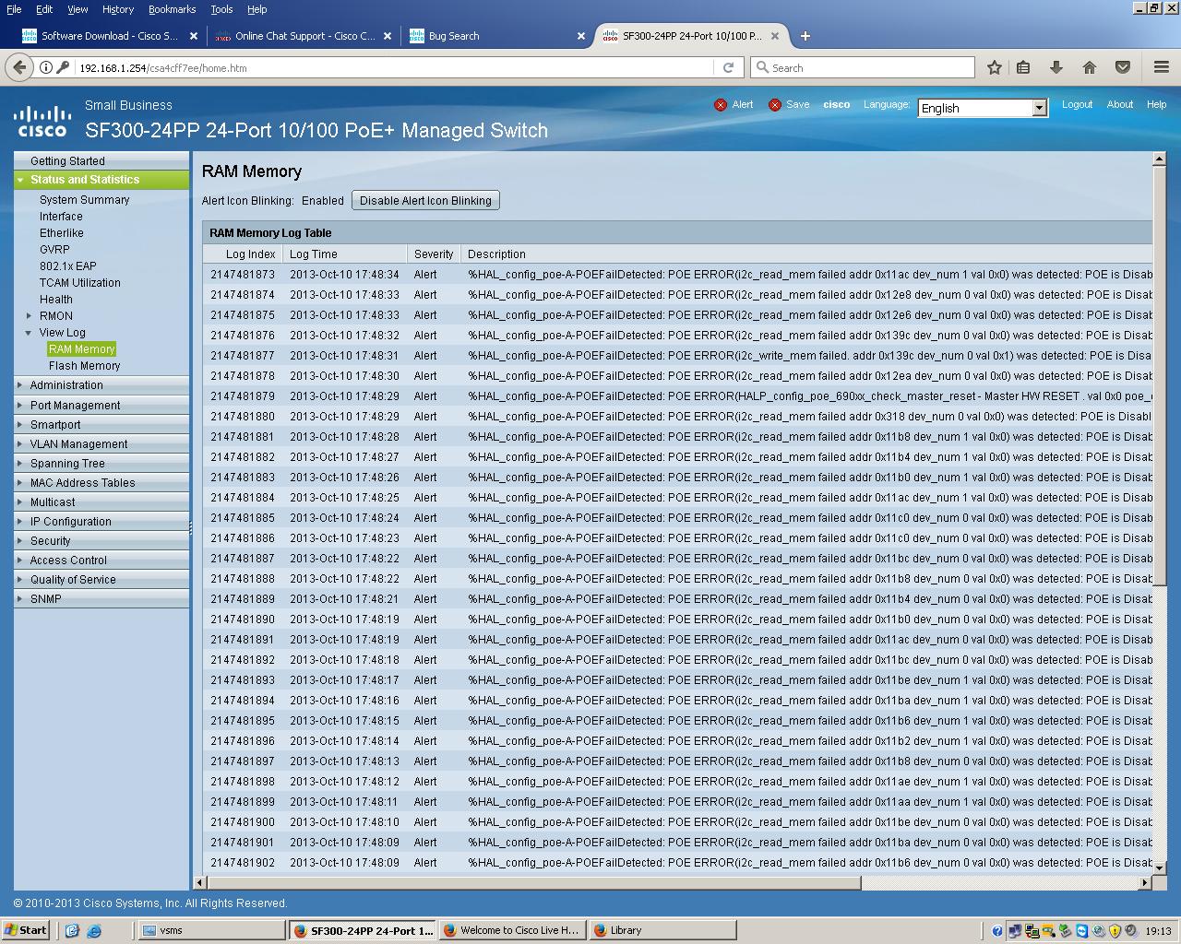This screenshot has width=1181, height=944.
Task: Open Flash Memory log page
Action: (x=84, y=366)
